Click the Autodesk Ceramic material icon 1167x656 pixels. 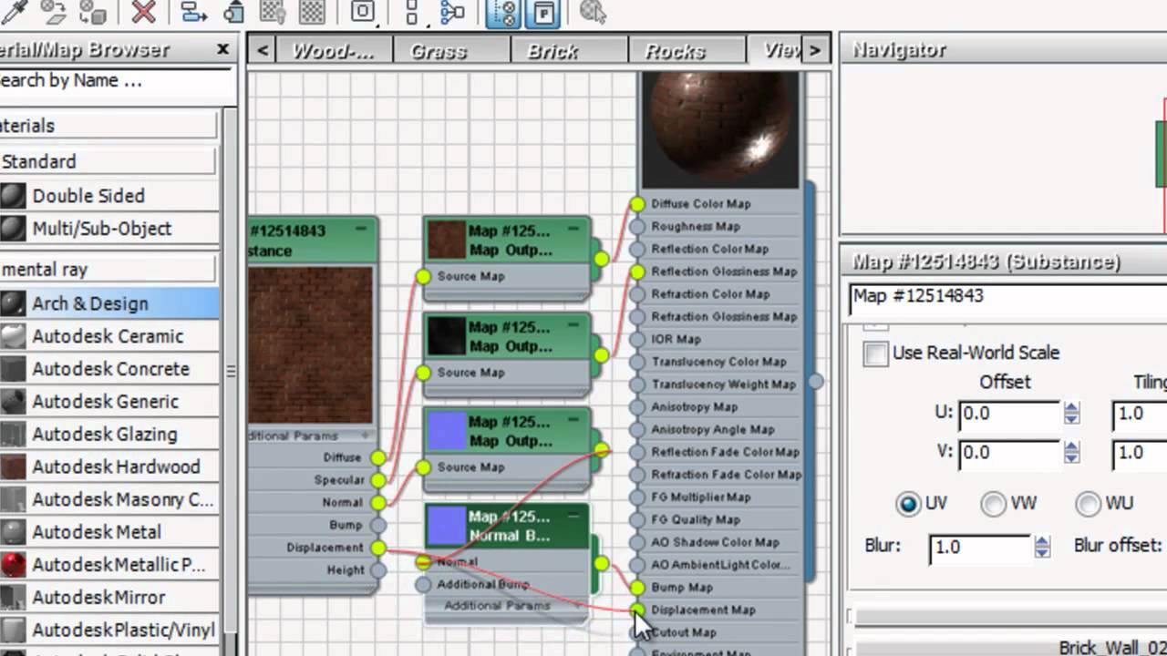[14, 336]
